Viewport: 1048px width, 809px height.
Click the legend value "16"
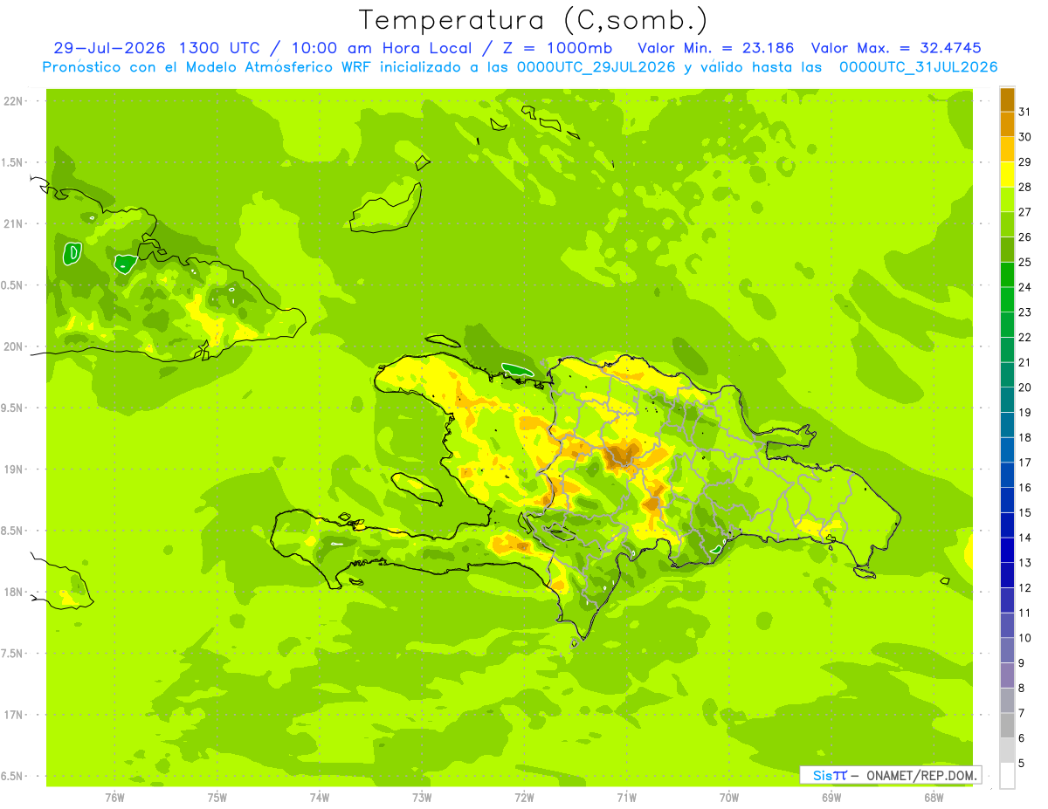click(x=1025, y=487)
